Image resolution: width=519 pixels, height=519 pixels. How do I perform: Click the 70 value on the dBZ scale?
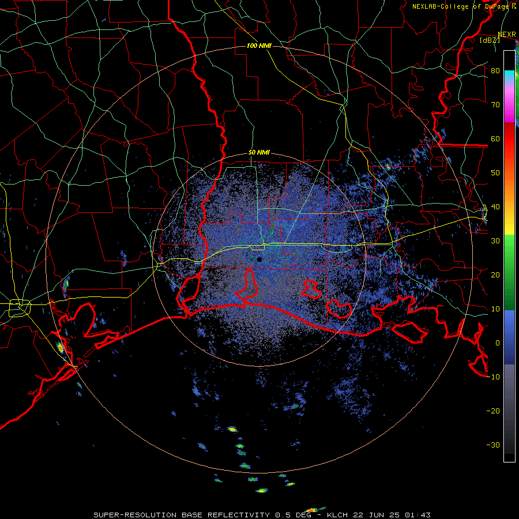(x=495, y=104)
